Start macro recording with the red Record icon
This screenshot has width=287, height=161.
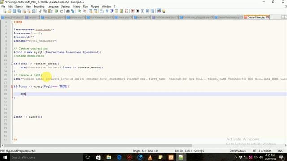pyautogui.click(x=133, y=11)
